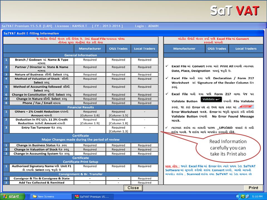Image resolution: width=267 pixels, height=200 pixels.
Task: Click Manufacturer Required for Authorized Signatory Name
Action: (90, 168)
